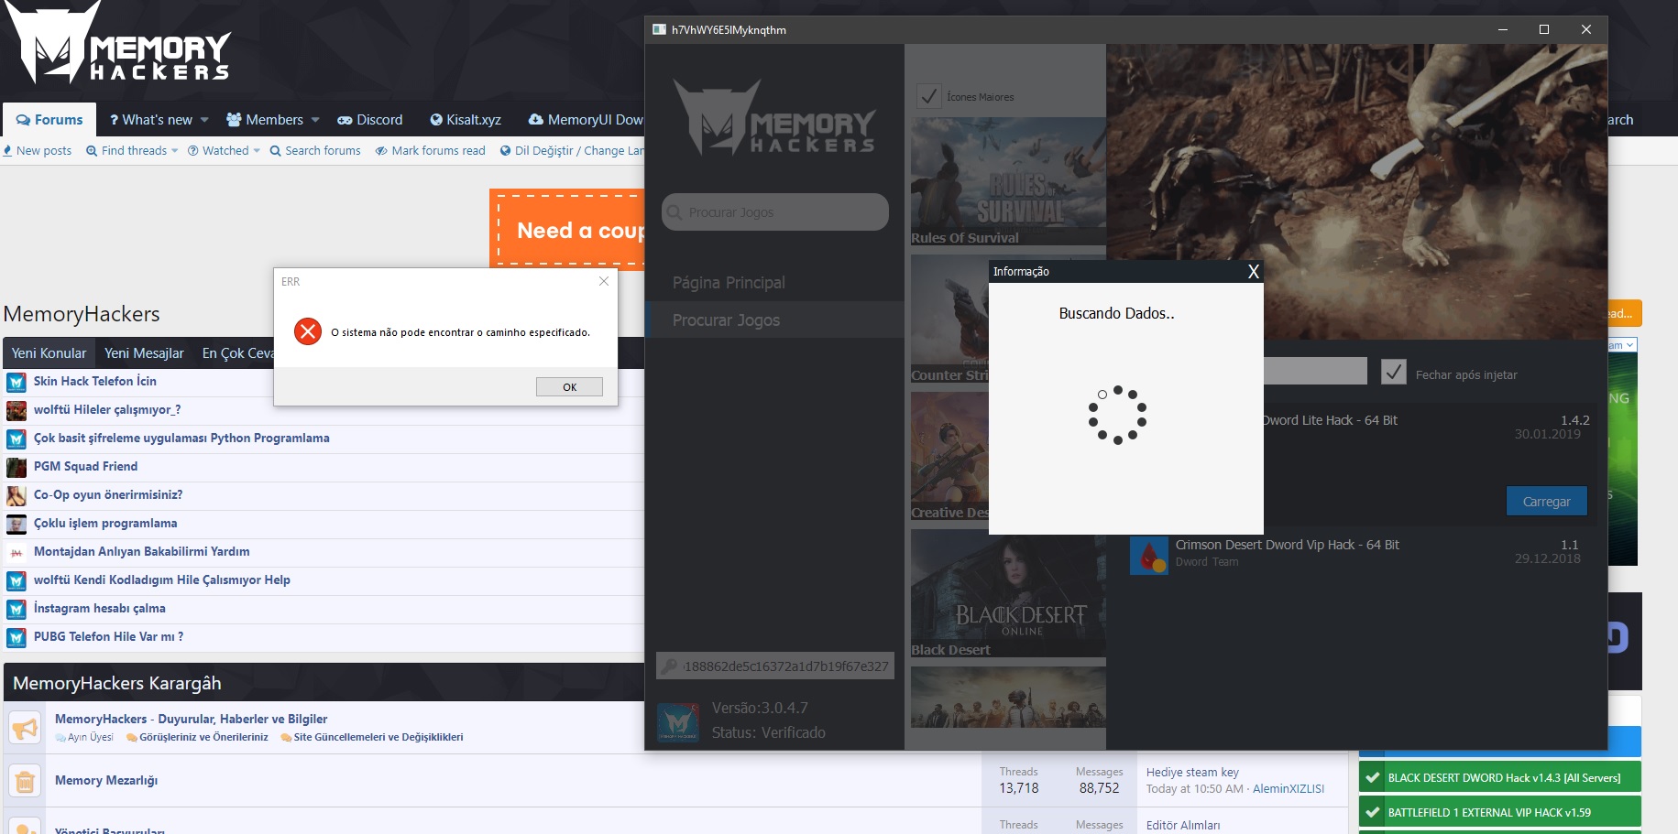Viewport: 1678px width, 834px height.
Task: Open thread 'Co-Op oyun önerirmisiniz?'
Action: click(108, 495)
